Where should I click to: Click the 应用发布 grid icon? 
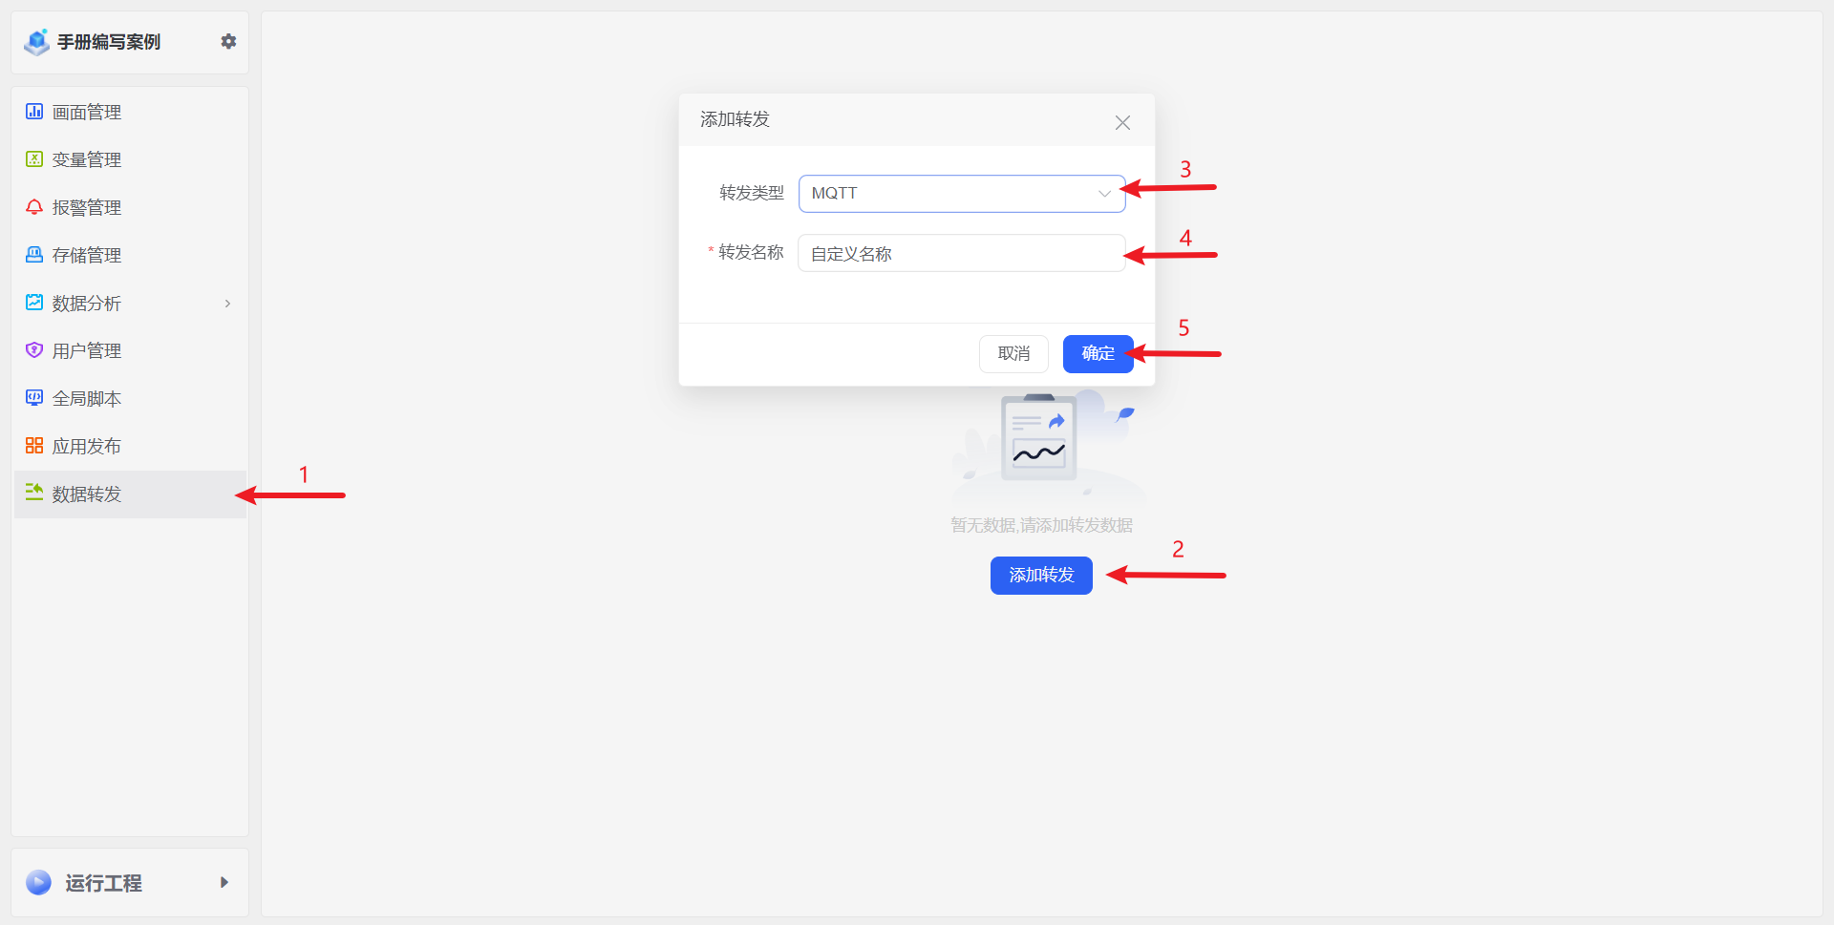point(34,446)
